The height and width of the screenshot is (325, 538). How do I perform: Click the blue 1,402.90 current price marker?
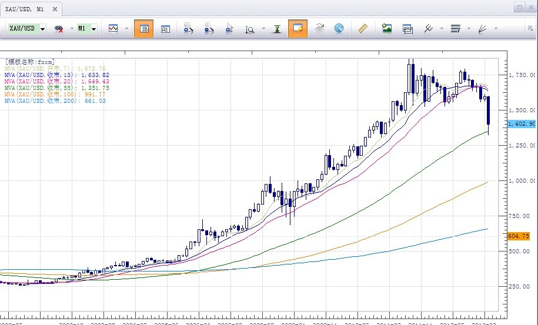coord(521,124)
